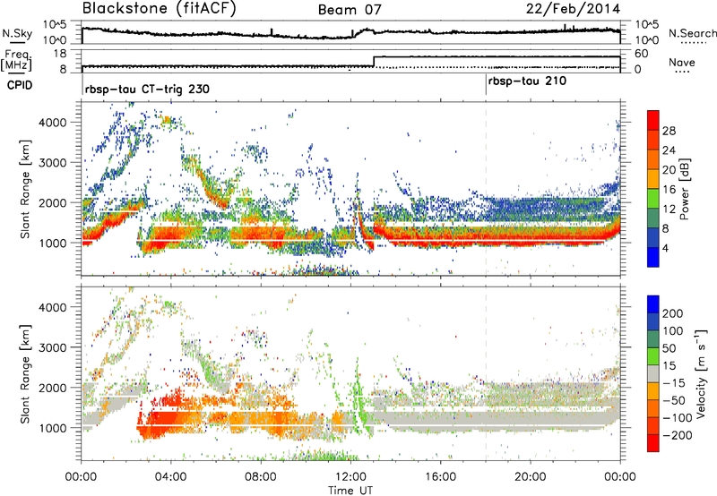
Task: Click the 'Slant Range [km]' label of power plot
Action: 25,189
